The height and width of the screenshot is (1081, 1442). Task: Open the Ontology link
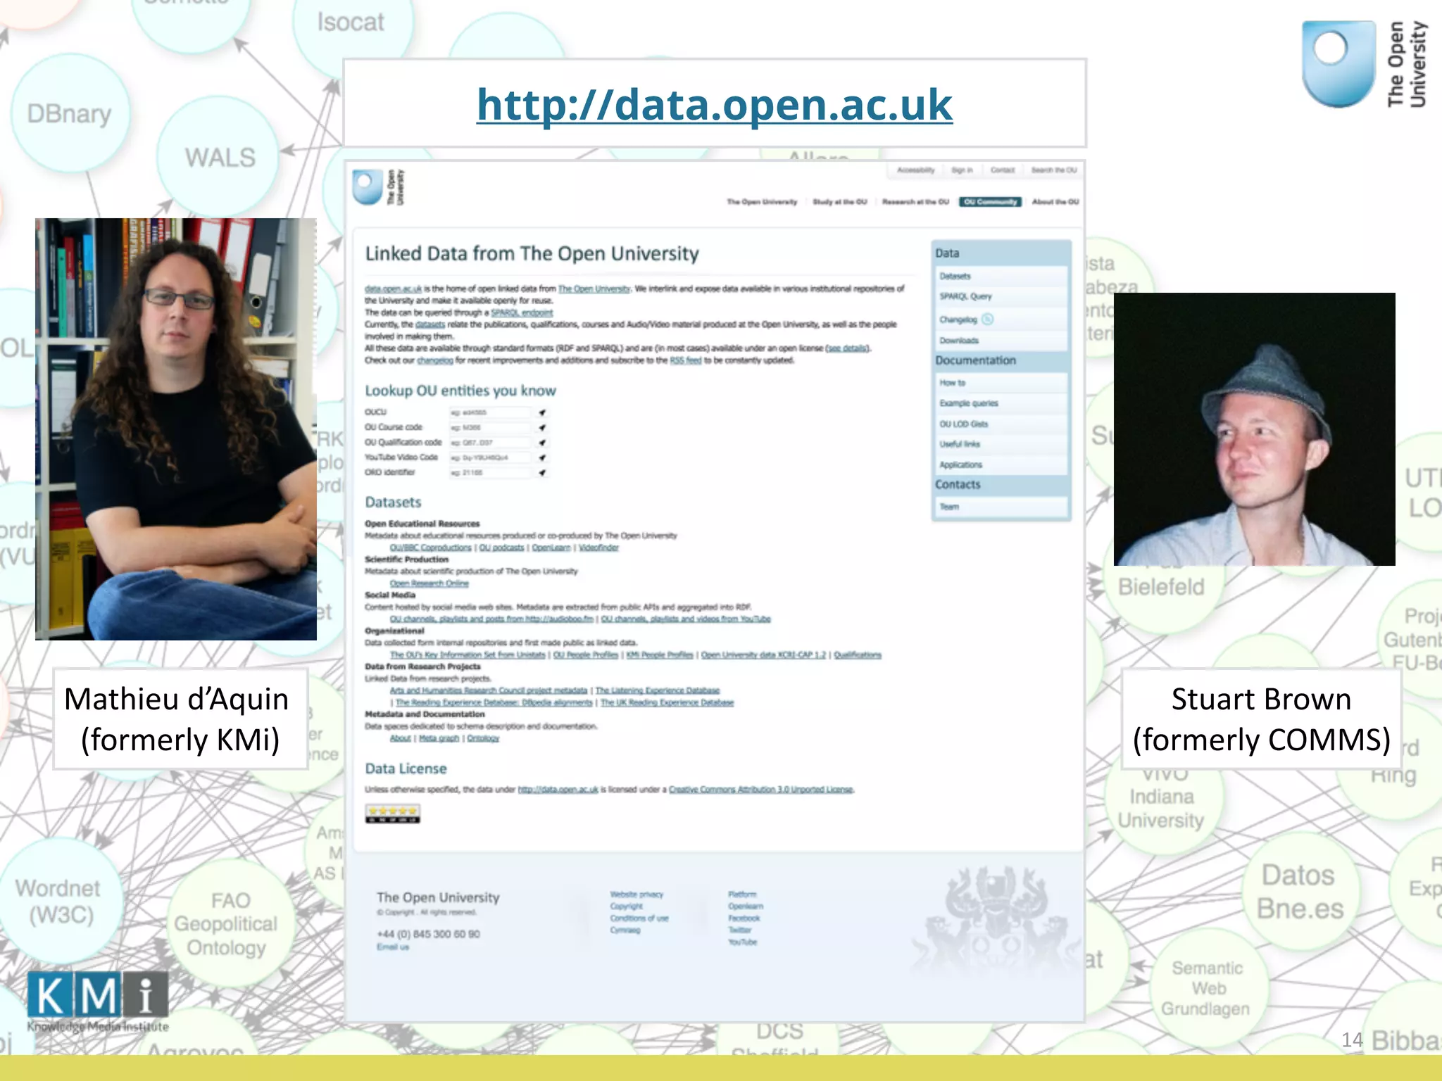coord(483,739)
